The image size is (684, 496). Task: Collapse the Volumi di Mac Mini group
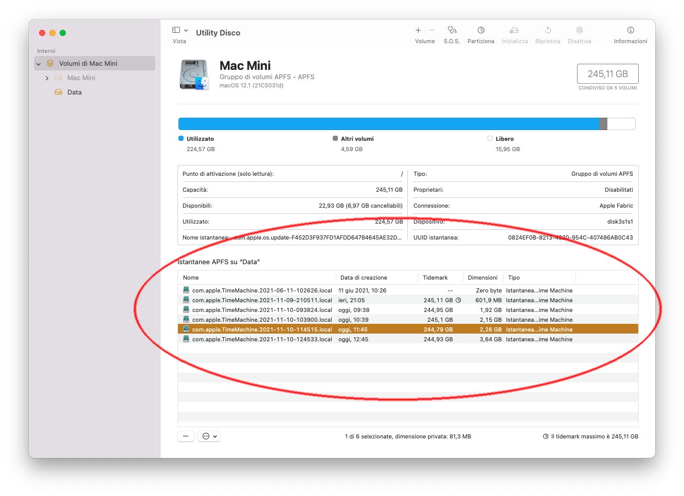click(38, 64)
